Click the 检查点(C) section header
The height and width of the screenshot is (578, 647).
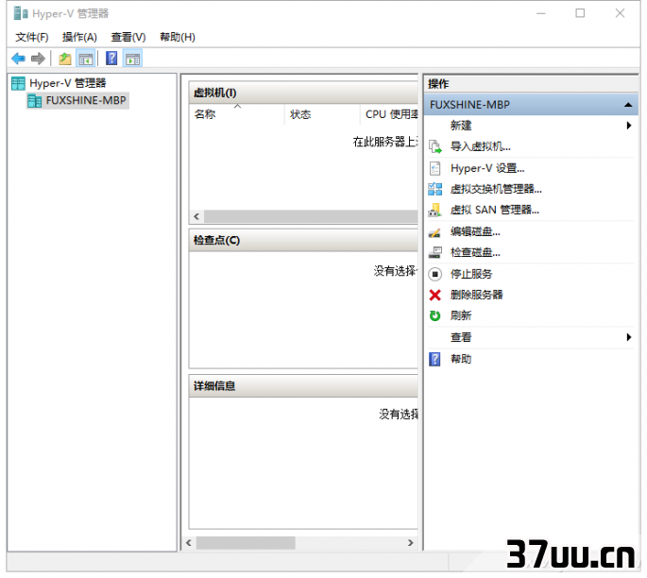[303, 240]
